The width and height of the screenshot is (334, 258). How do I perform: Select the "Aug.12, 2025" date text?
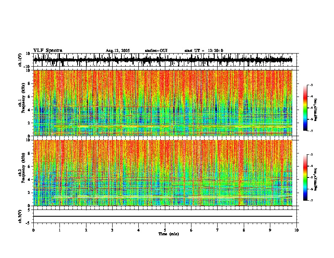(118, 51)
